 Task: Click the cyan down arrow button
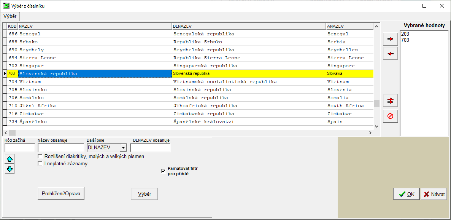click(10, 169)
